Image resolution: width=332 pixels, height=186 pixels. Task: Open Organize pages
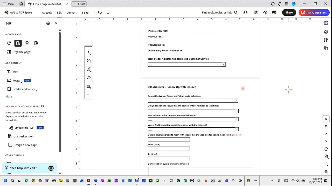click(x=19, y=52)
